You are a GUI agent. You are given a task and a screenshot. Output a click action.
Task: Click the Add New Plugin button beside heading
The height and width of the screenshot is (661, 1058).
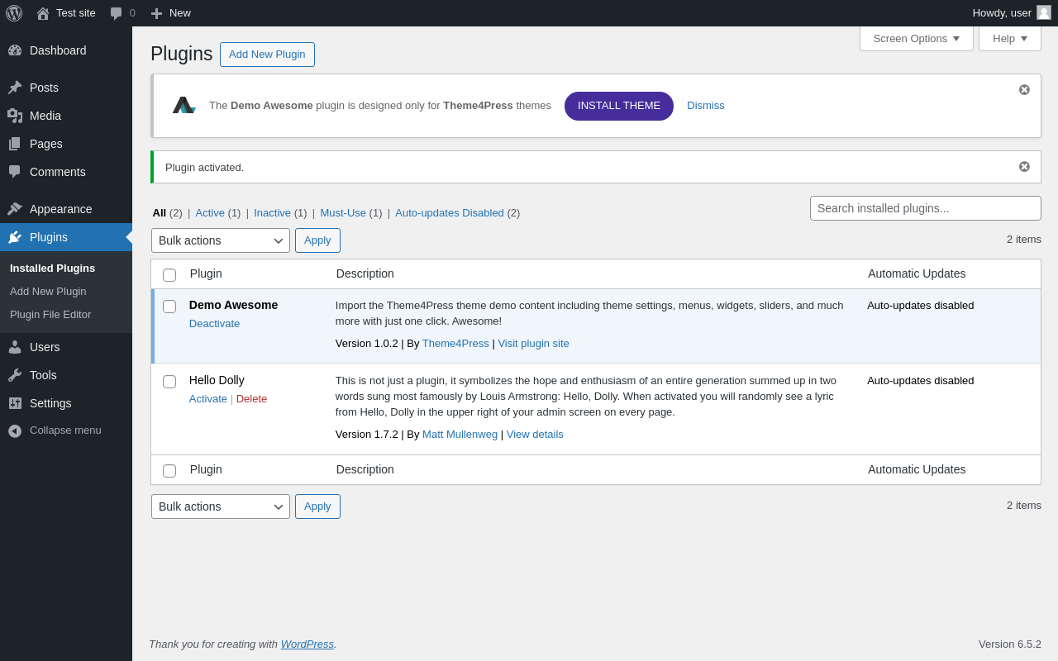pos(267,55)
